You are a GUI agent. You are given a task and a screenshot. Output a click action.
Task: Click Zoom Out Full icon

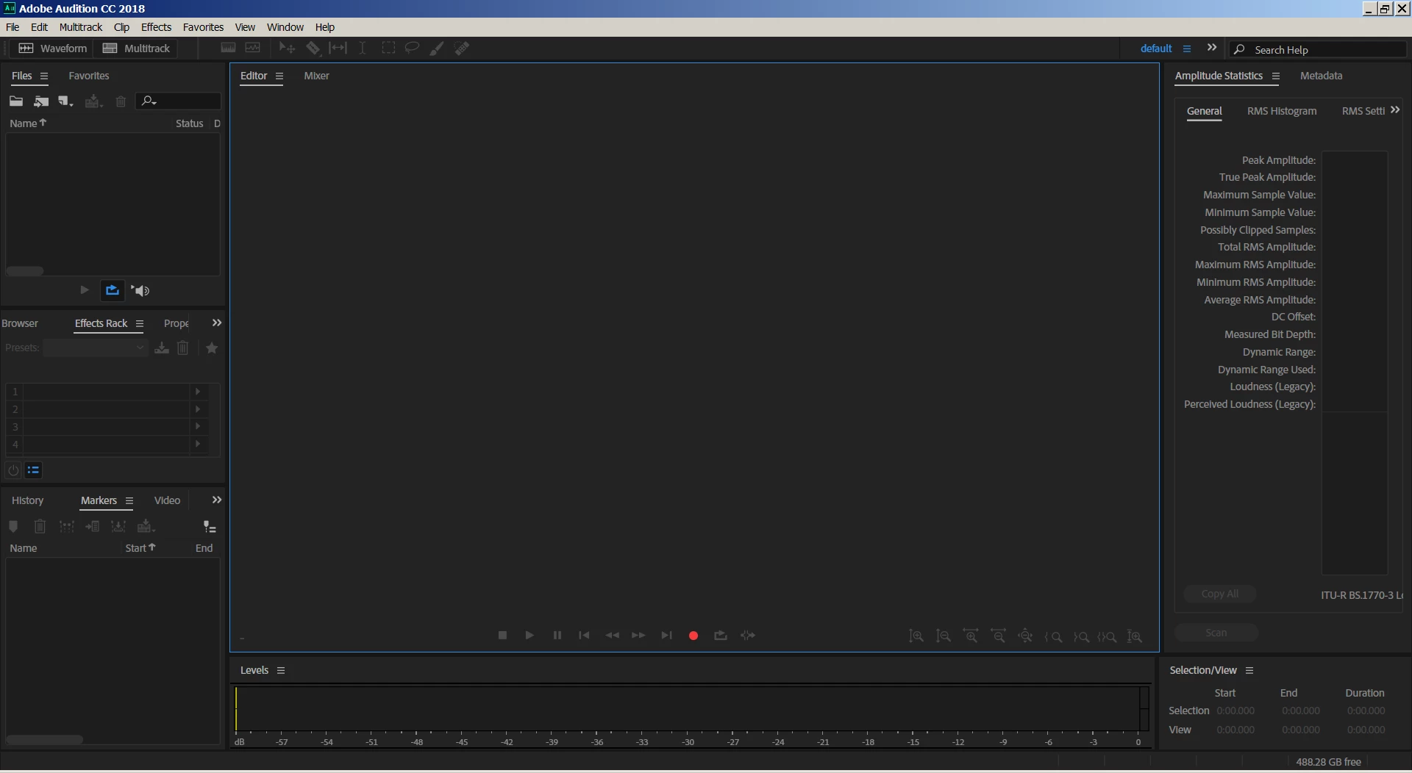(x=1025, y=636)
